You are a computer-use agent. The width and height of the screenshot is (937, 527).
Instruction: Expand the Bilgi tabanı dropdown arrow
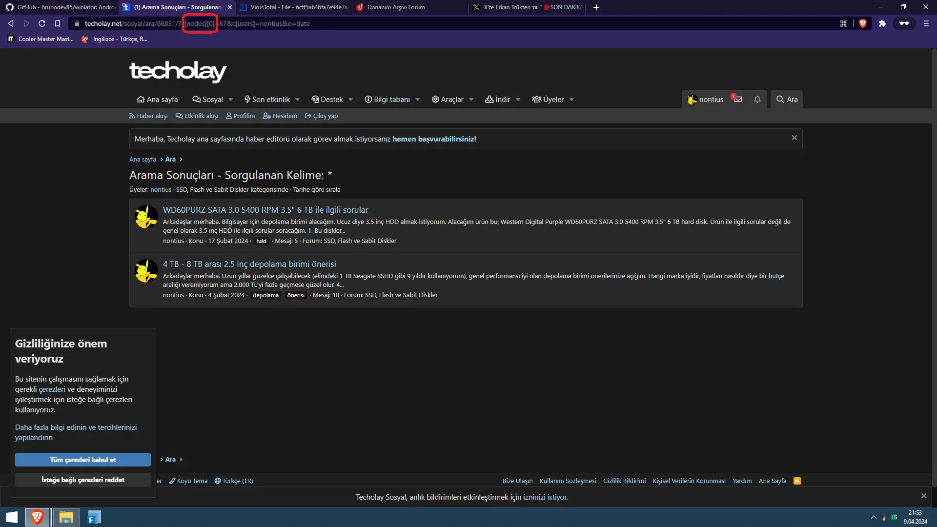pos(418,100)
